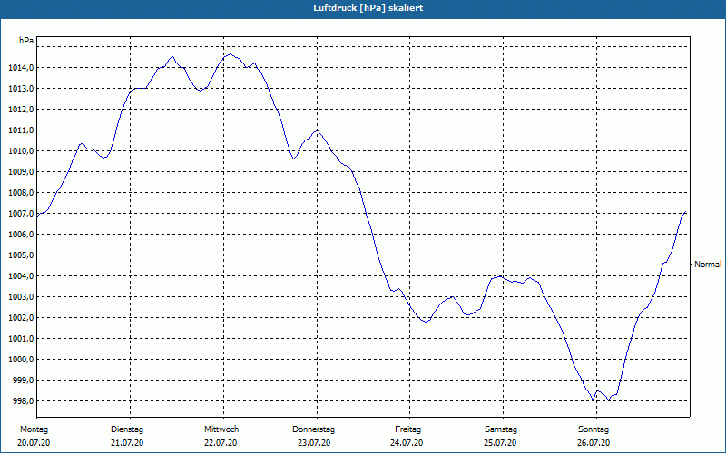Image resolution: width=726 pixels, height=453 pixels.
Task: Select the 1007,0 axis value
Action: click(x=21, y=214)
